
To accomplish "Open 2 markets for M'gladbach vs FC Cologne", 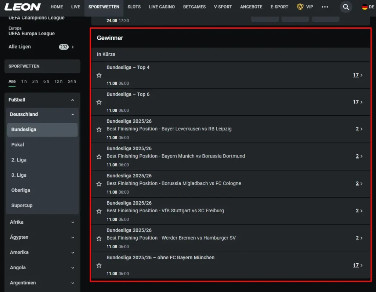I will (x=359, y=184).
